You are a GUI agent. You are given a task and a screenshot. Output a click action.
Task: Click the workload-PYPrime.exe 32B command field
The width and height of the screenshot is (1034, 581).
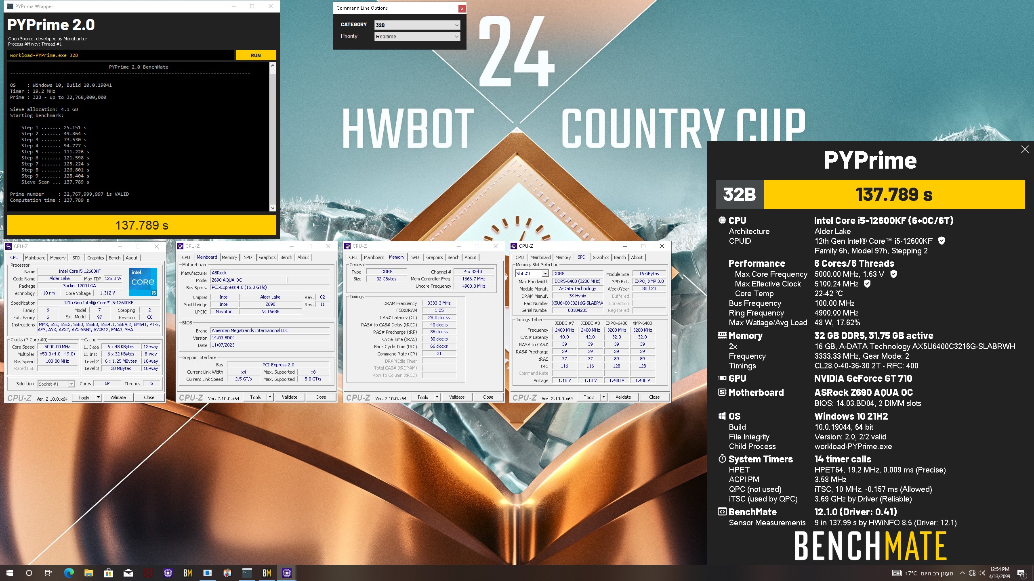pos(120,55)
